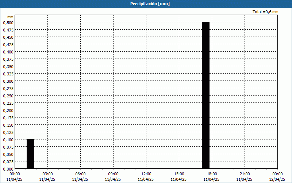Viewport: 292px width, 183px height.
Task: Select the 12/04/25 date label
Action: click(277, 179)
